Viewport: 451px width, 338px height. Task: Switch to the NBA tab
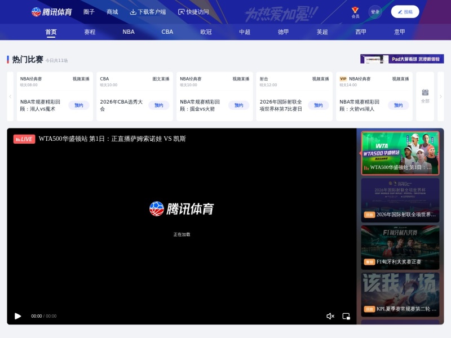pos(129,32)
